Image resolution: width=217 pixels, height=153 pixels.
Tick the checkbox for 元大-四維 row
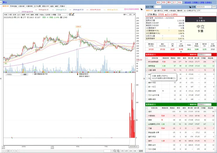click(x=147, y=149)
